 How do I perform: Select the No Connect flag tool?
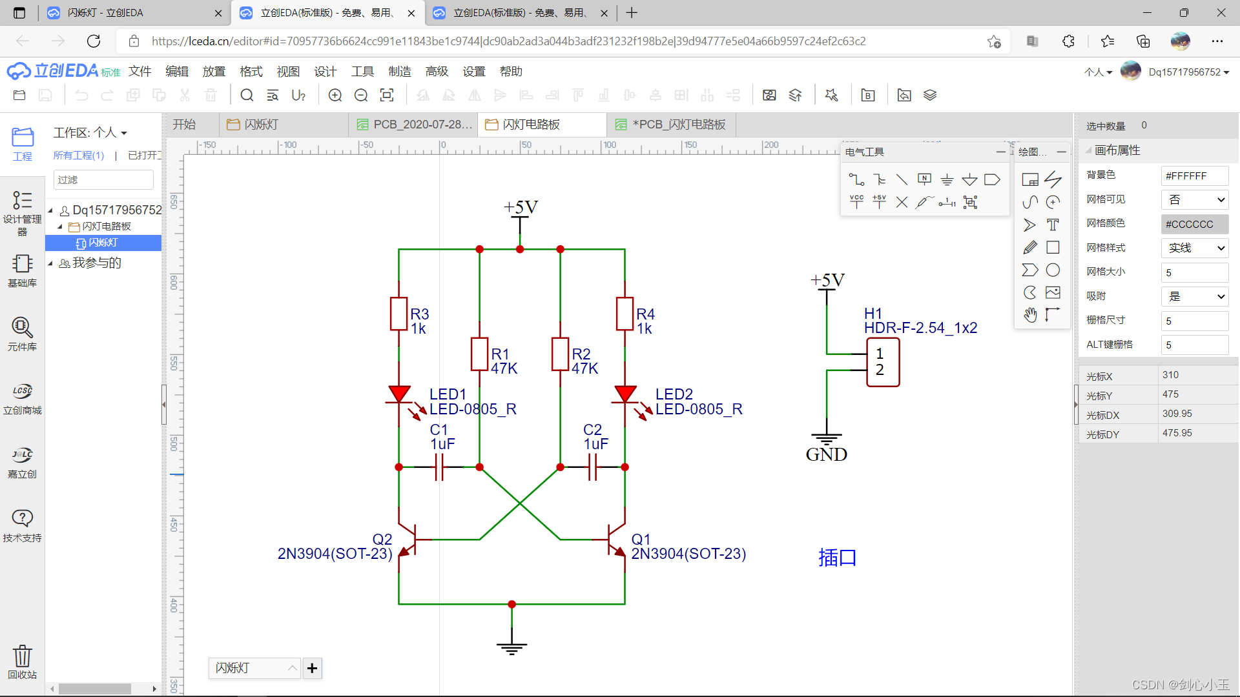(x=902, y=202)
